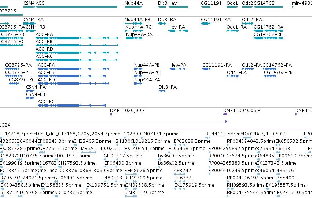Select the Hey gene glyph

[x=178, y=7]
